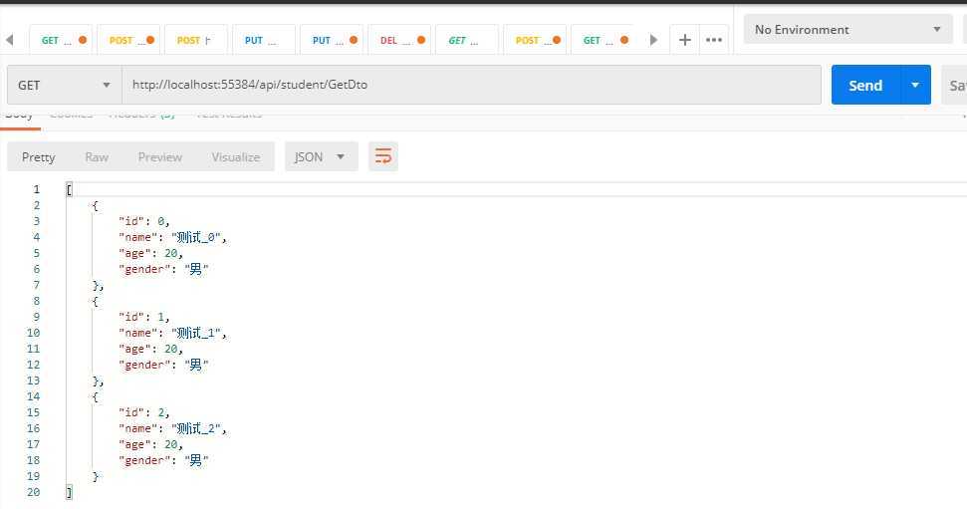Select the Pretty response view
967x509 pixels.
pyautogui.click(x=38, y=157)
